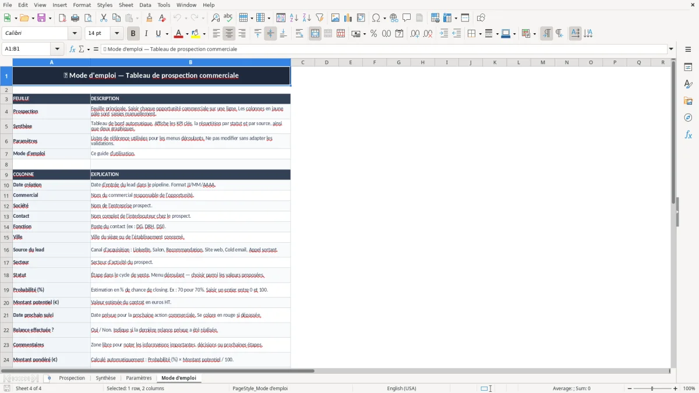
Task: Open the sidebar Properties deck
Action: pos(688,67)
